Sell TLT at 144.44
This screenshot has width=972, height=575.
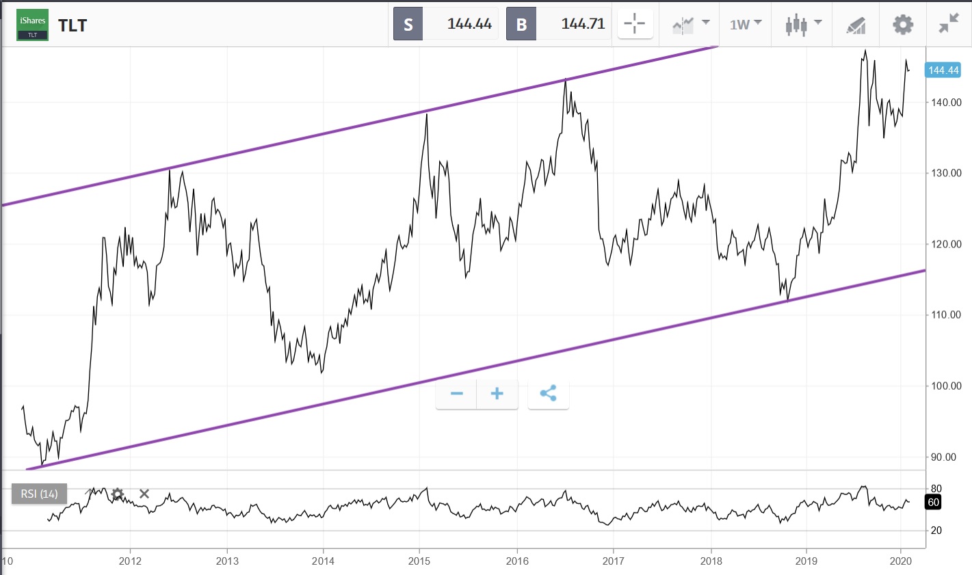pyautogui.click(x=444, y=23)
